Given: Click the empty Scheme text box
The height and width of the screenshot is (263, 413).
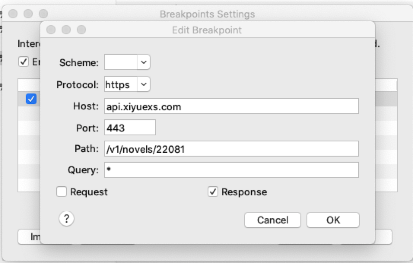Looking at the screenshot, I should (121, 62).
